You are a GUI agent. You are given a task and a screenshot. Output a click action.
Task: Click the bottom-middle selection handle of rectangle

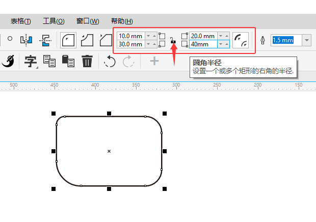(109, 189)
